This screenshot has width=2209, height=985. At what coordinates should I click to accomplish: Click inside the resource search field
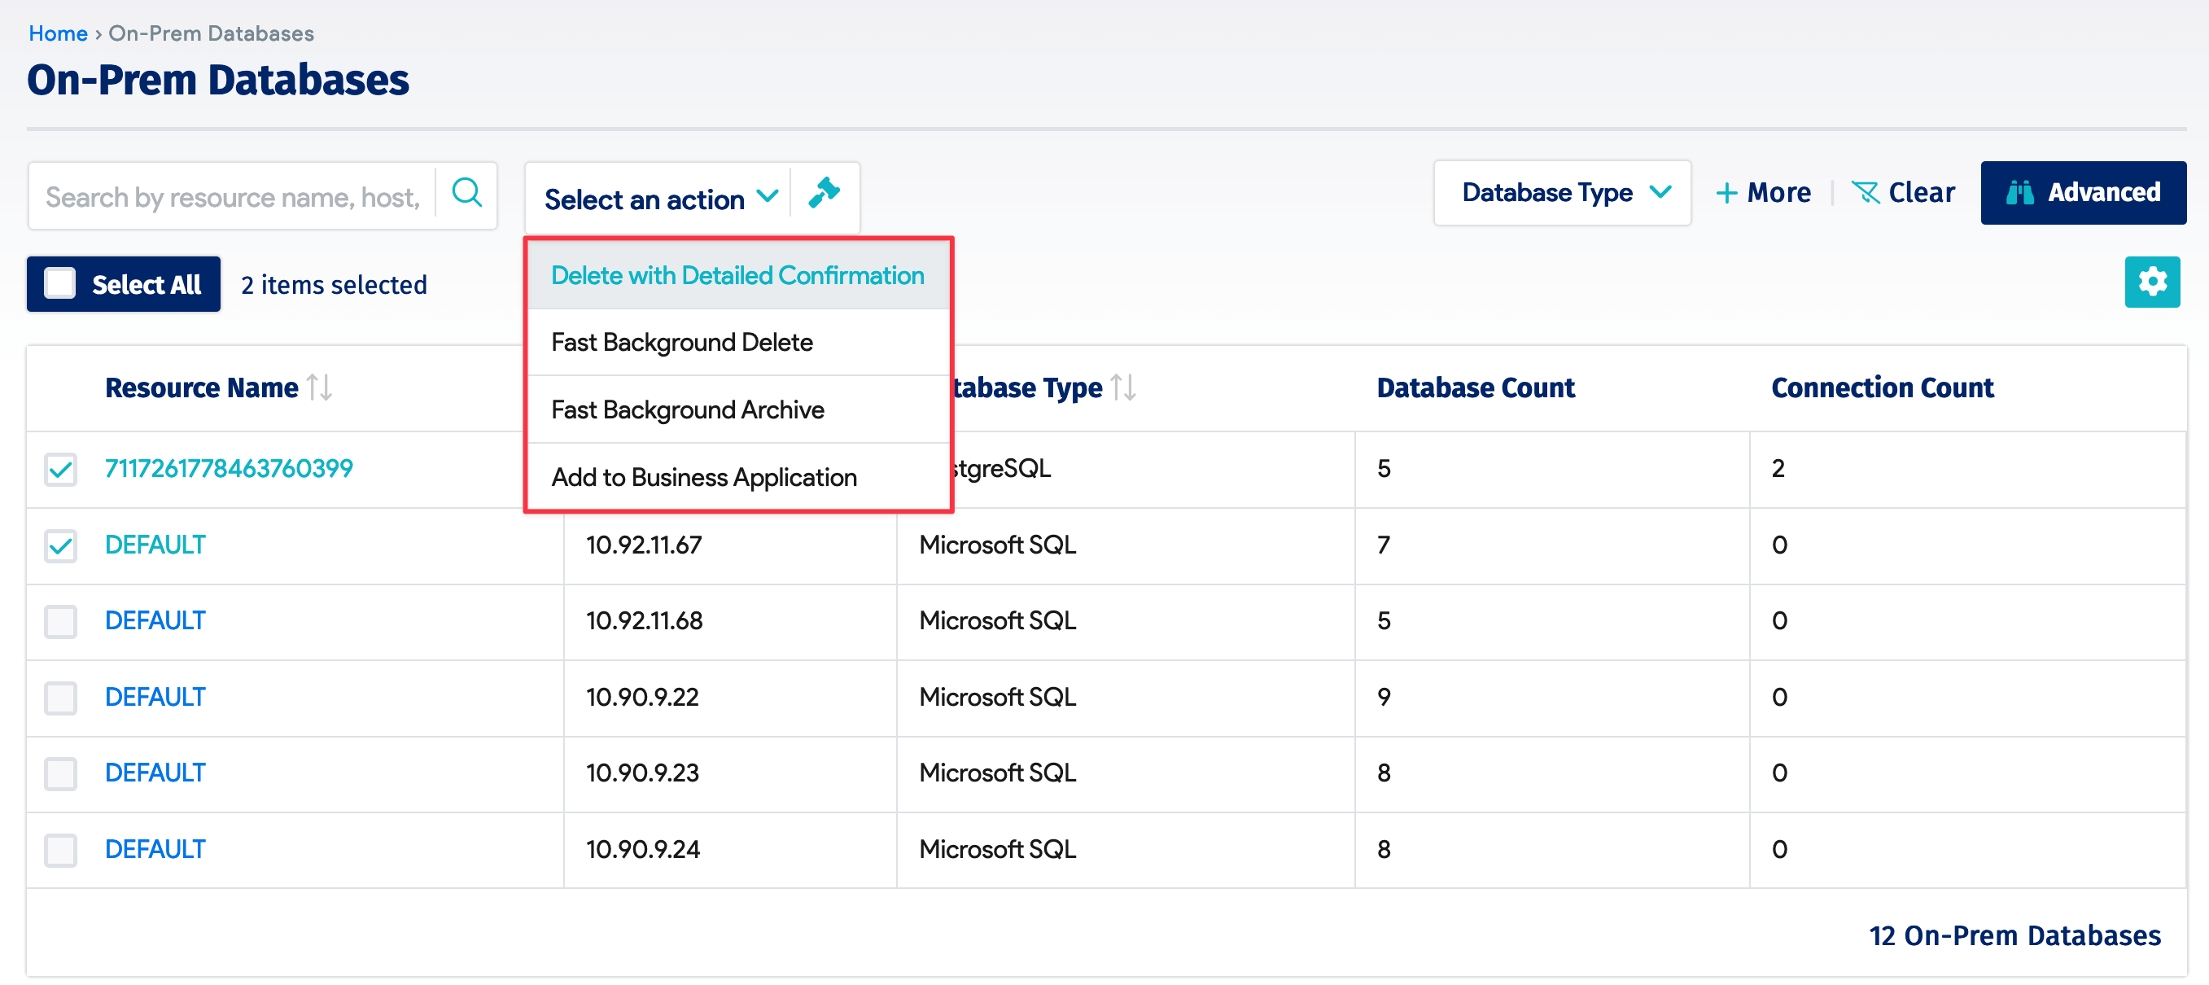231,195
